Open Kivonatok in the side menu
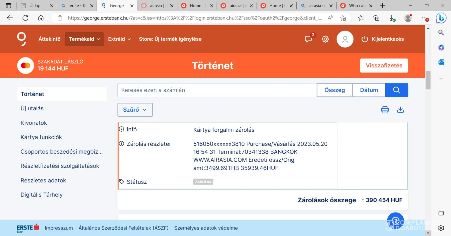The width and height of the screenshot is (451, 236). click(34, 123)
